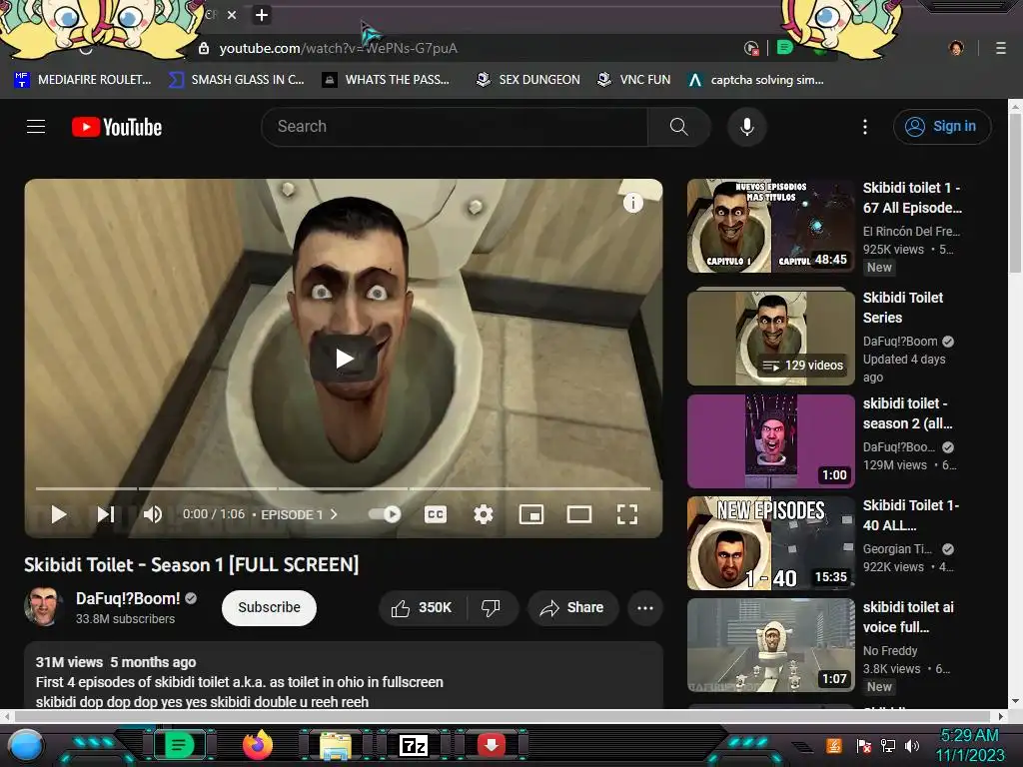1023x767 pixels.
Task: Click 'No Freddy' channel name
Action: 890,651
